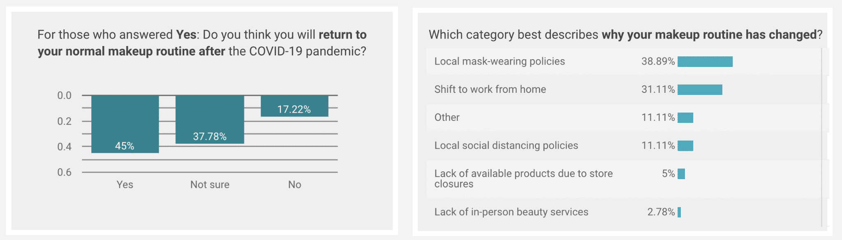Click the right table's vertical scrollbar

821,137
